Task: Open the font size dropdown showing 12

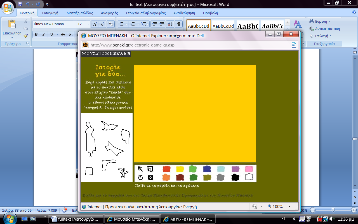Action: tap(88, 24)
